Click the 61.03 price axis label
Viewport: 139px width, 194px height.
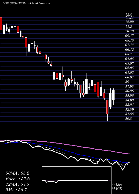130,73
